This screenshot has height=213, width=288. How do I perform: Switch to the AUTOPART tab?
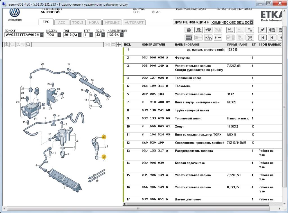point(134,22)
